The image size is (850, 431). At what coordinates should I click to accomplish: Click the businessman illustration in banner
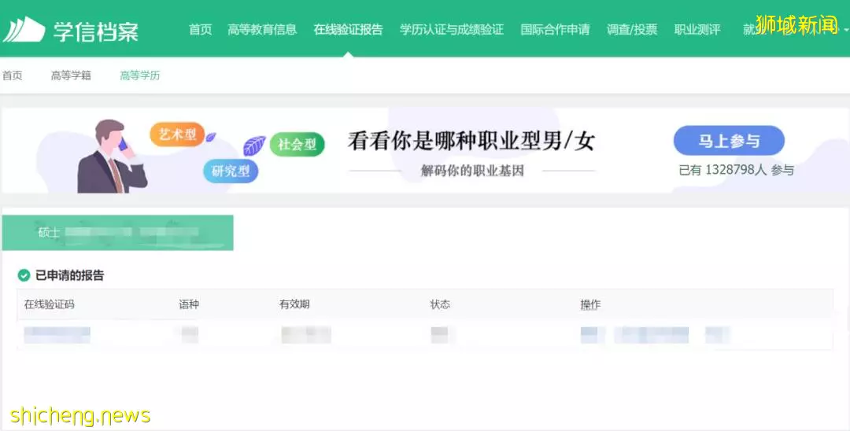[111, 157]
